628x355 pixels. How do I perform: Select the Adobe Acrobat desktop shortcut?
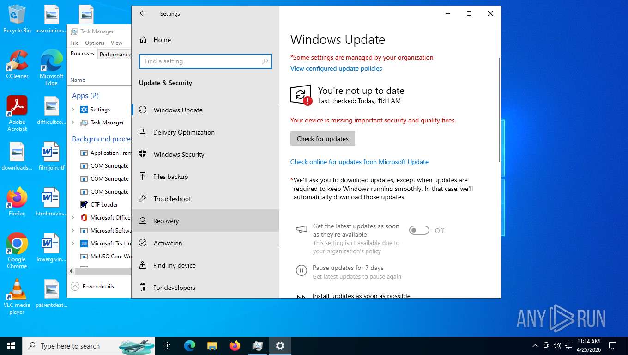[x=17, y=114]
